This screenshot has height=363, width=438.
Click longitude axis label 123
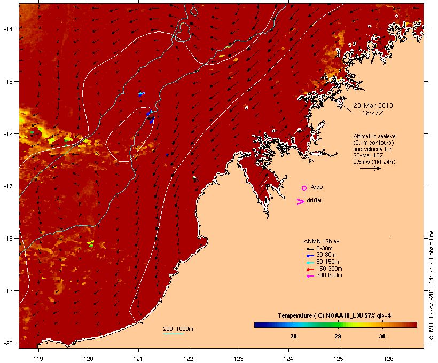(x=239, y=359)
